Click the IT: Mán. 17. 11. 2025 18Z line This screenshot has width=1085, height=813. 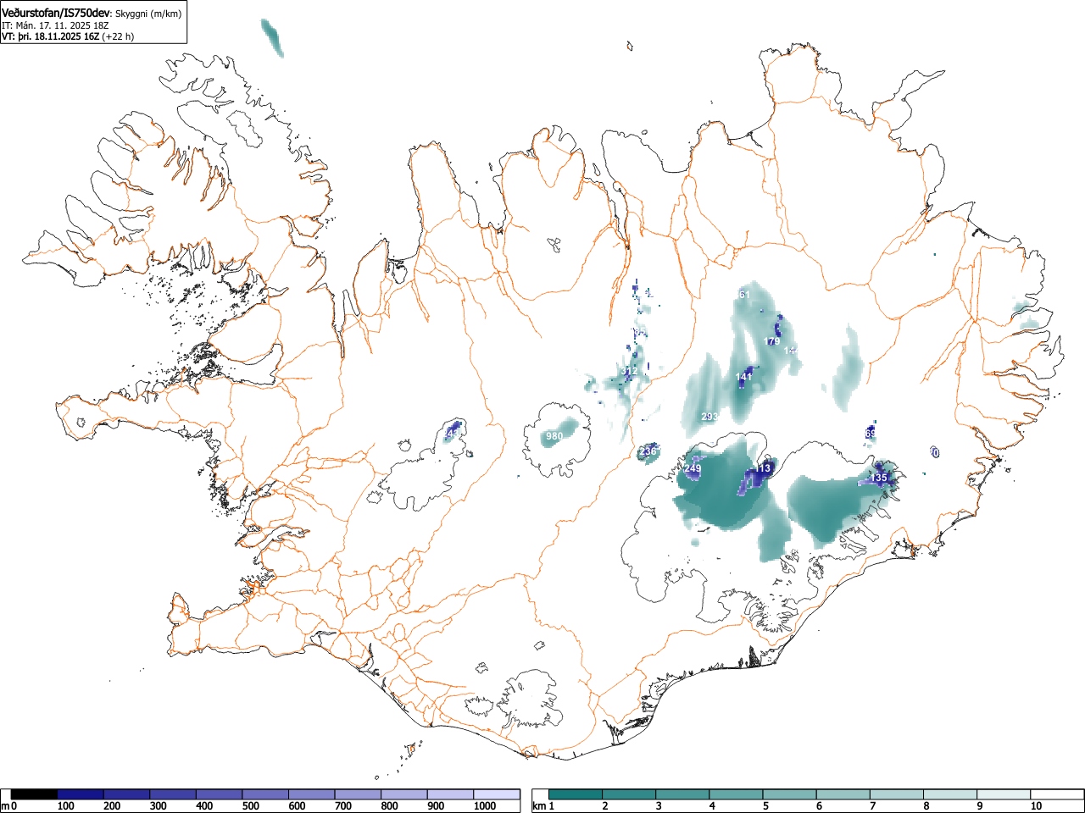pyautogui.click(x=54, y=25)
